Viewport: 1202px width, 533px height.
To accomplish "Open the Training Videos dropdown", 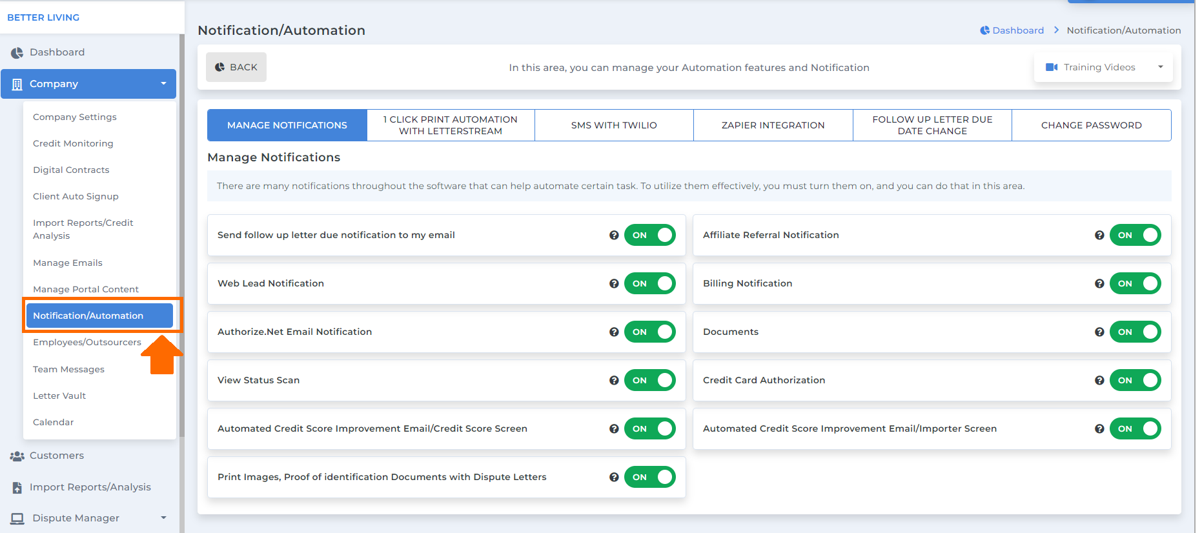I will click(x=1103, y=67).
